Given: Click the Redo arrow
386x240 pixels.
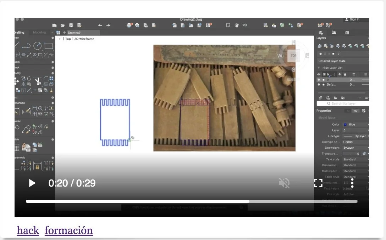Looking at the screenshot, I should point(108,25).
